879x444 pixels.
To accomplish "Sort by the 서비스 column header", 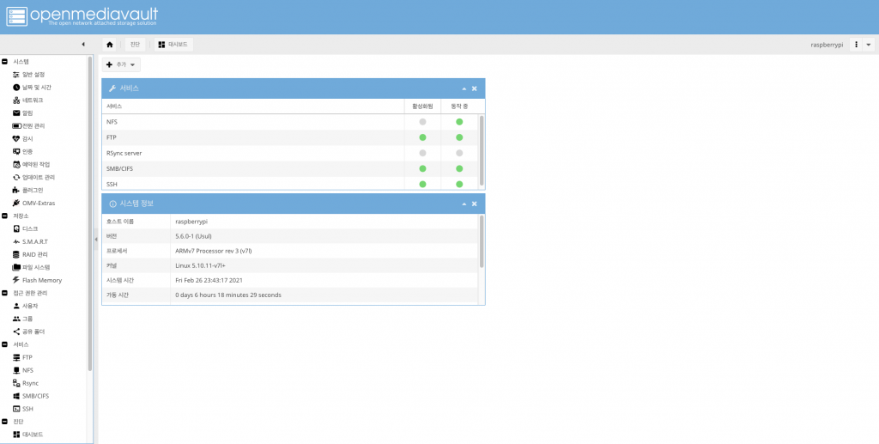I will (253, 106).
